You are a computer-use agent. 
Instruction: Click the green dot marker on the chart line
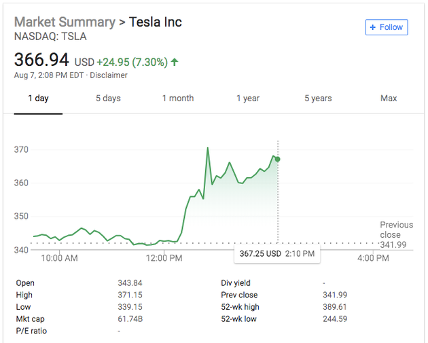(277, 159)
